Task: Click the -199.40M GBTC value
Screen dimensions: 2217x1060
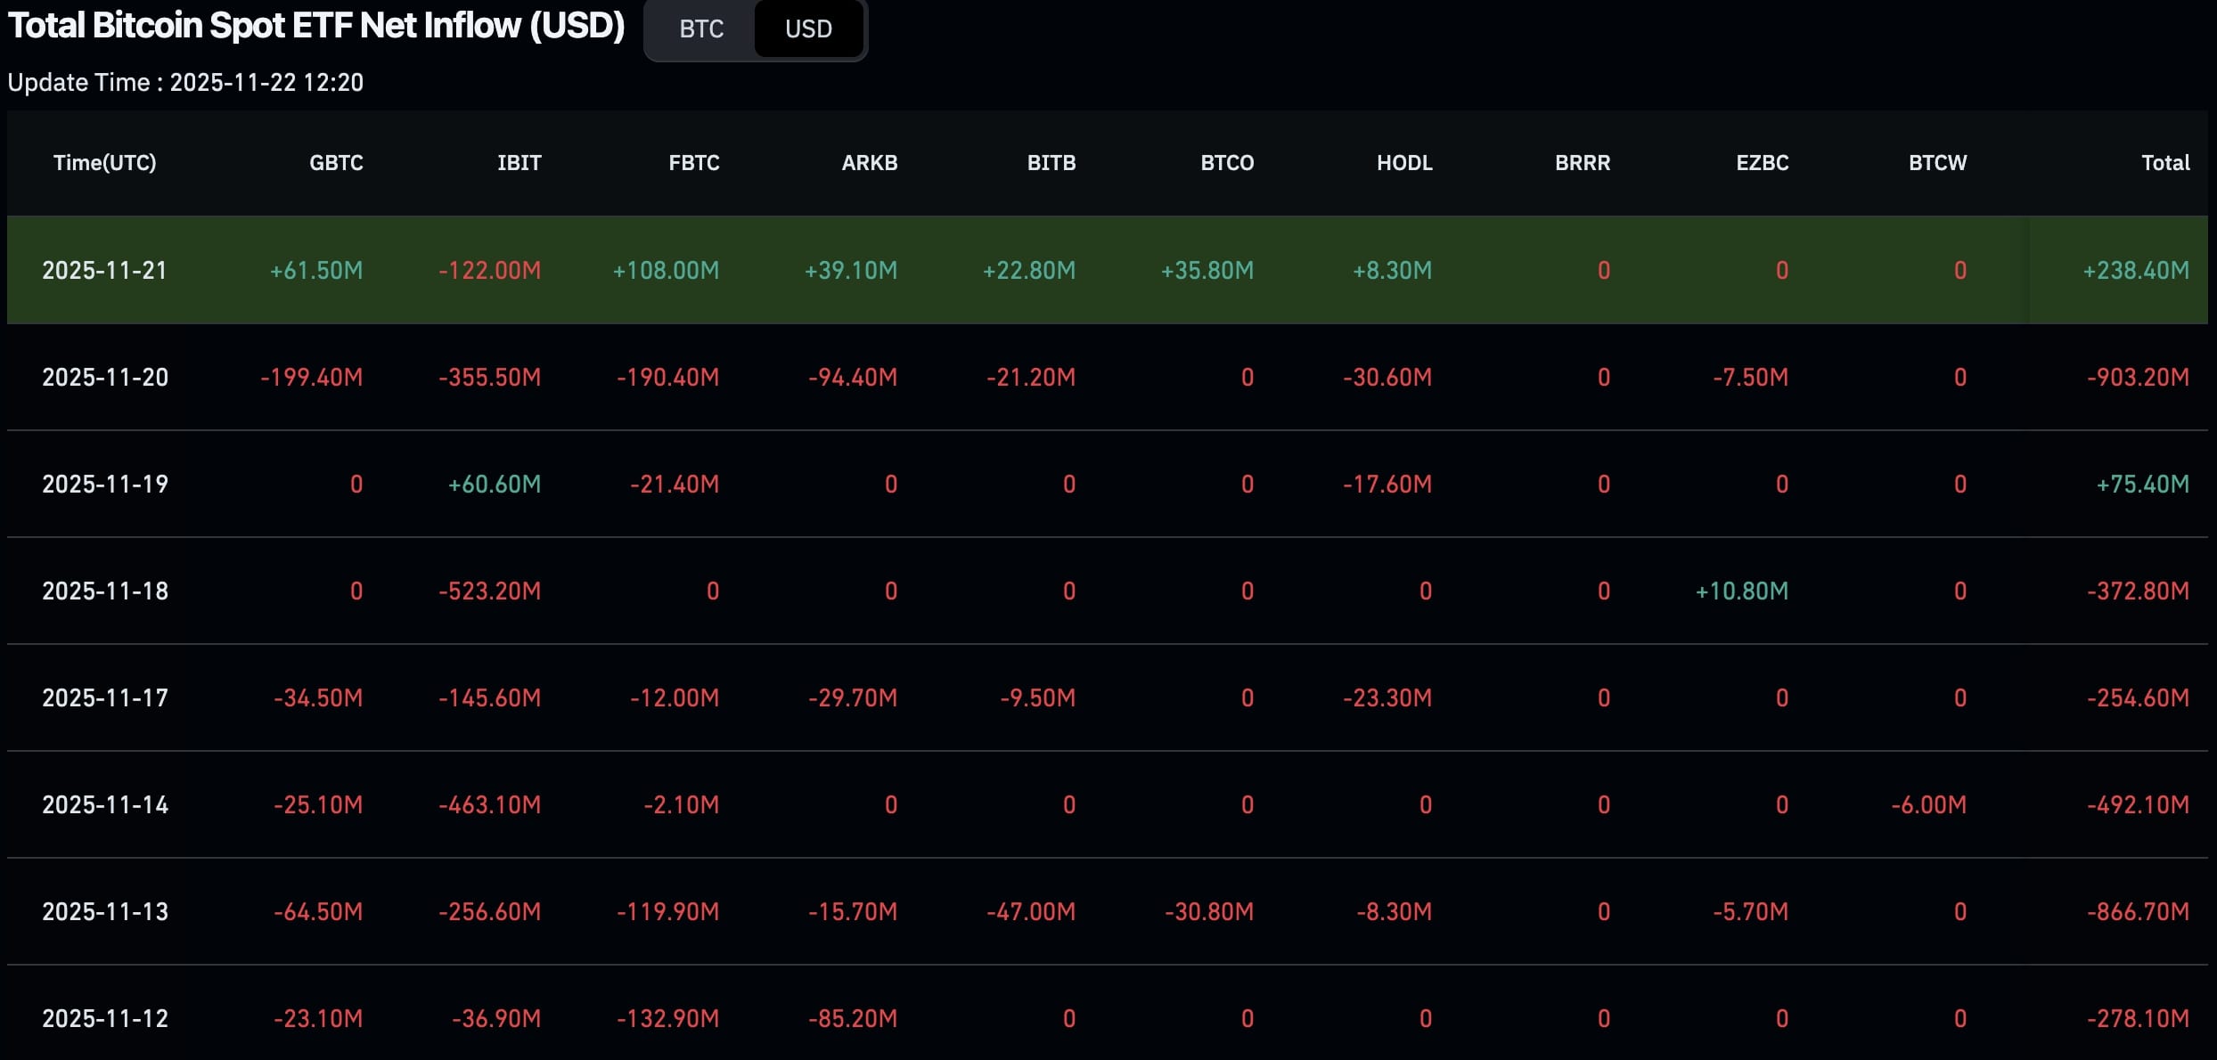Action: [x=311, y=378]
